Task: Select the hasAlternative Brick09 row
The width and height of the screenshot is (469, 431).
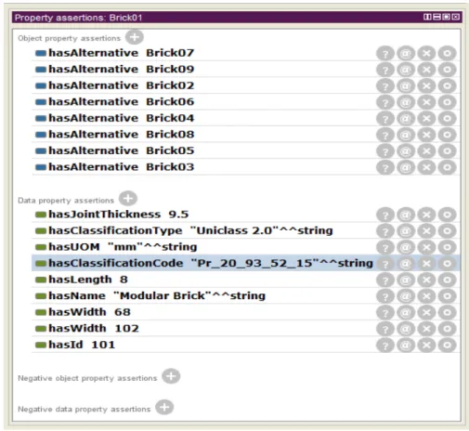Action: (x=246, y=70)
